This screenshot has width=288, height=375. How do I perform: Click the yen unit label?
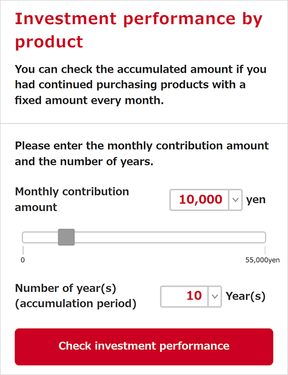click(x=256, y=200)
